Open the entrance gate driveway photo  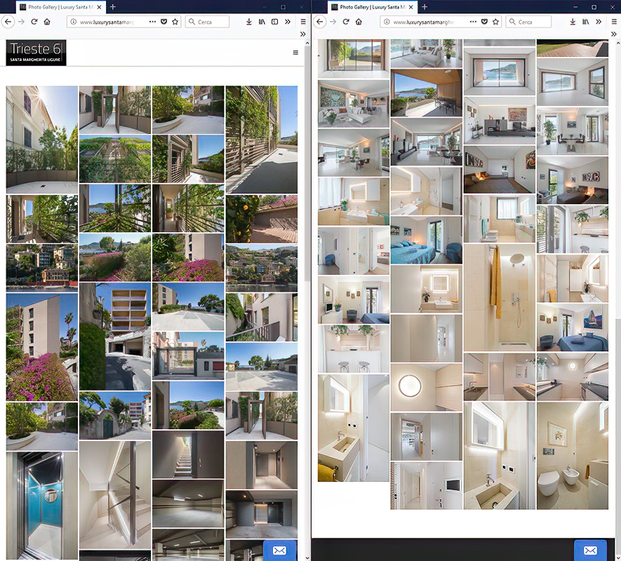click(188, 356)
